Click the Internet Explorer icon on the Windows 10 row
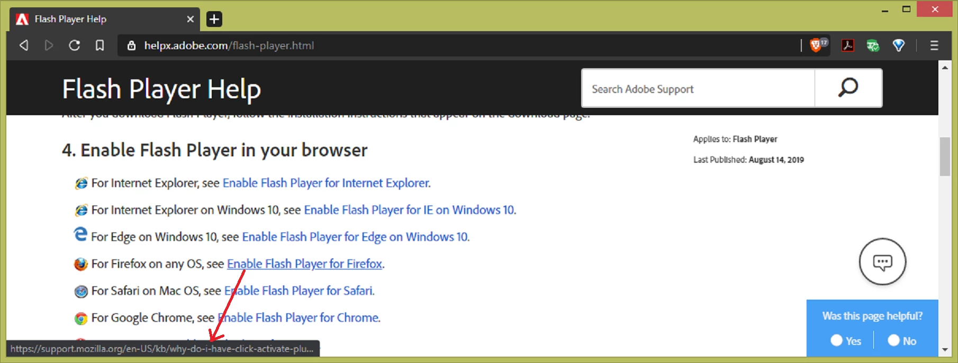This screenshot has height=363, width=958. 81,210
